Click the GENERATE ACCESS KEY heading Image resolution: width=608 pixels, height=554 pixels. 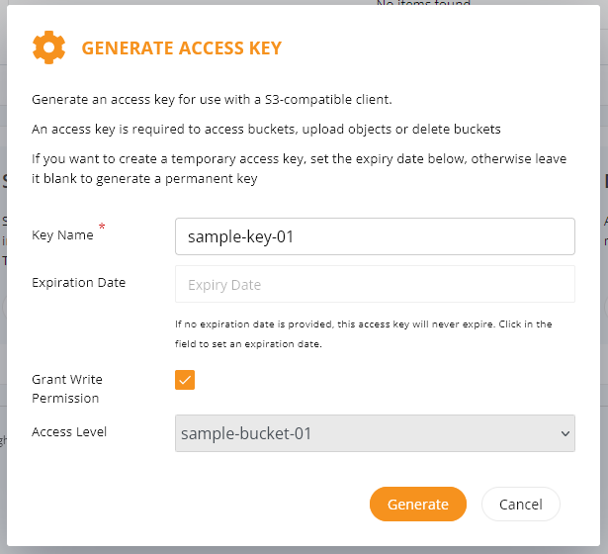182,48
